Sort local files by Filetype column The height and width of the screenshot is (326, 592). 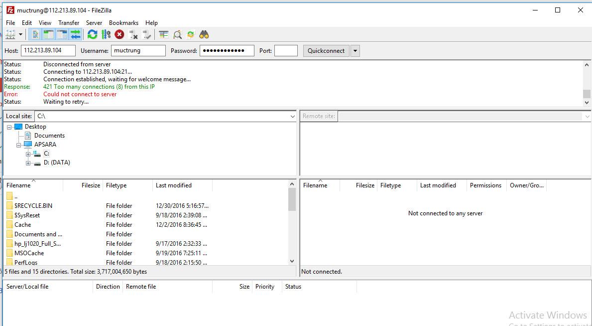[x=127, y=185]
